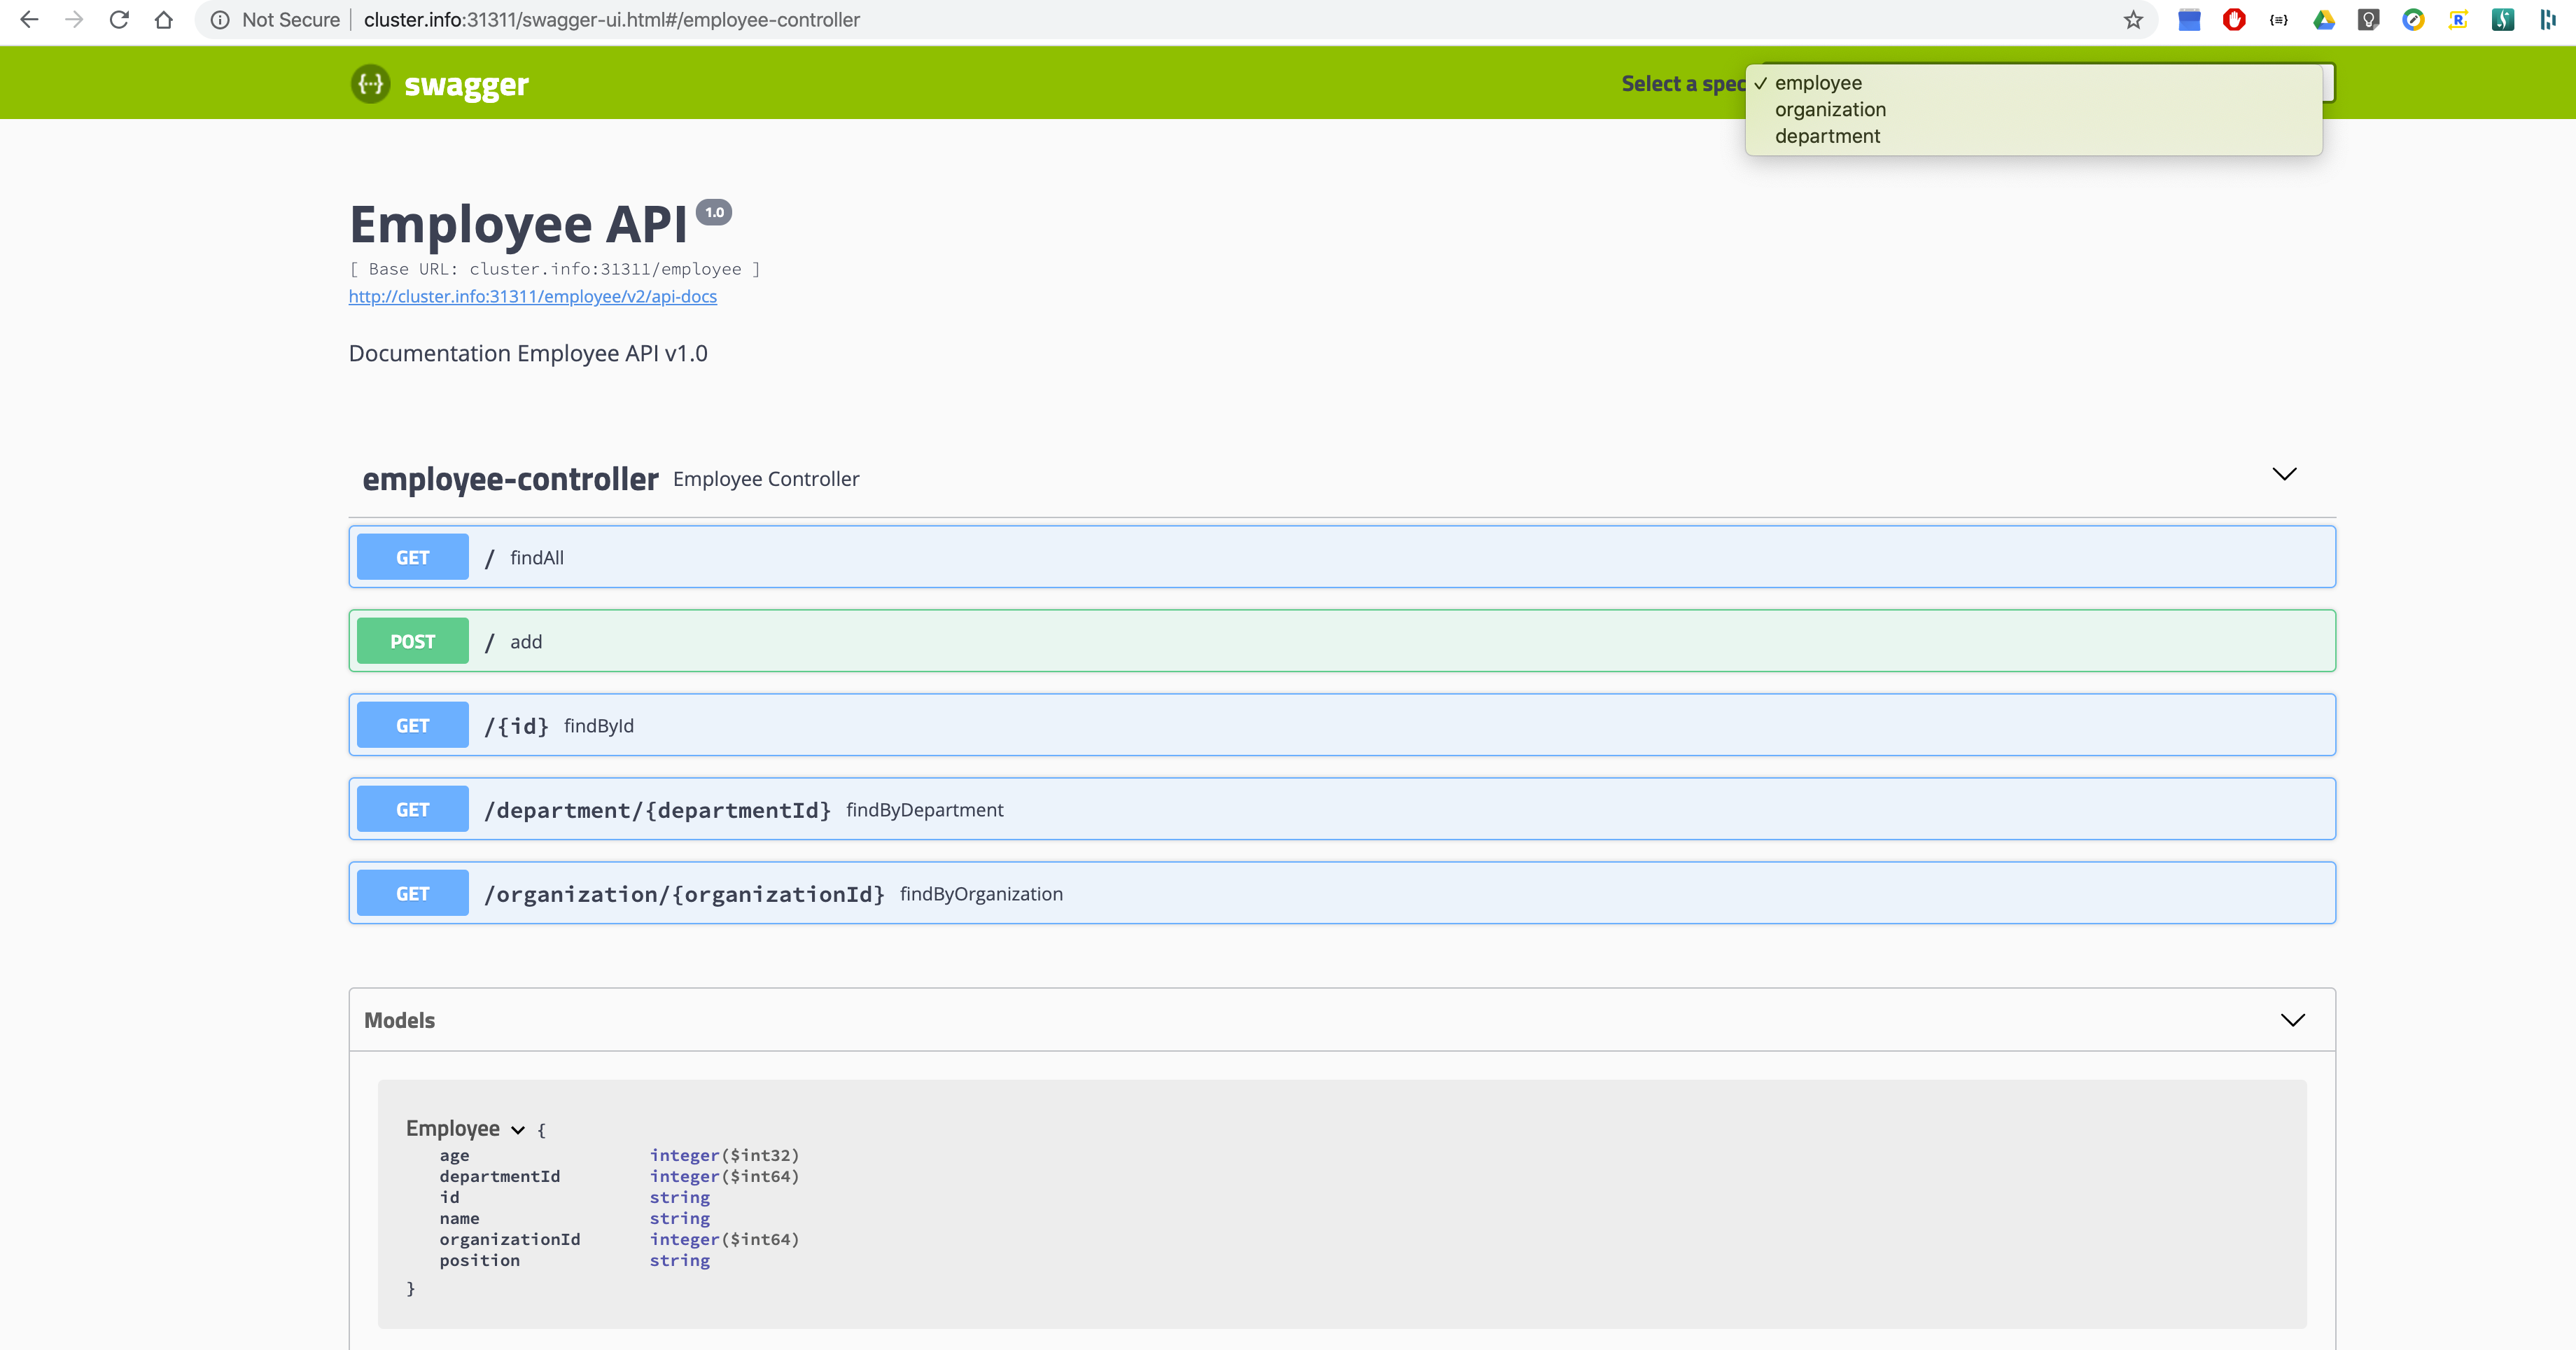Collapse the employee-controller section chevron
This screenshot has height=1350, width=2576.
click(x=2284, y=474)
